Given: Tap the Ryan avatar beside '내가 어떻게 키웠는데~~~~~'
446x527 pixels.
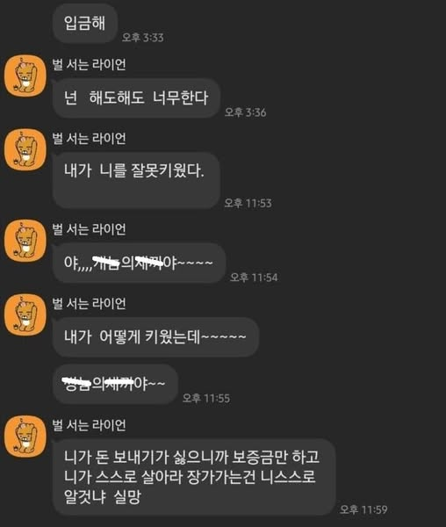Looking at the screenshot, I should coord(25,315).
